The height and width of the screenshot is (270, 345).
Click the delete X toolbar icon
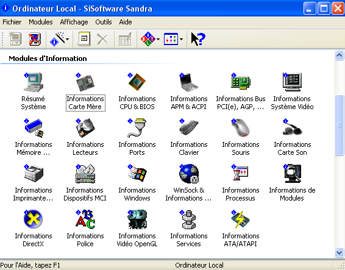(x=102, y=39)
